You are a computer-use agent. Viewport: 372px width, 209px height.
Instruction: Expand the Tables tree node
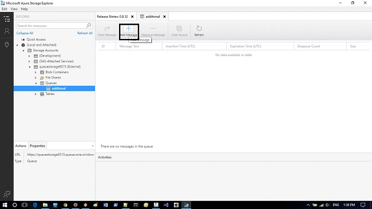point(35,94)
